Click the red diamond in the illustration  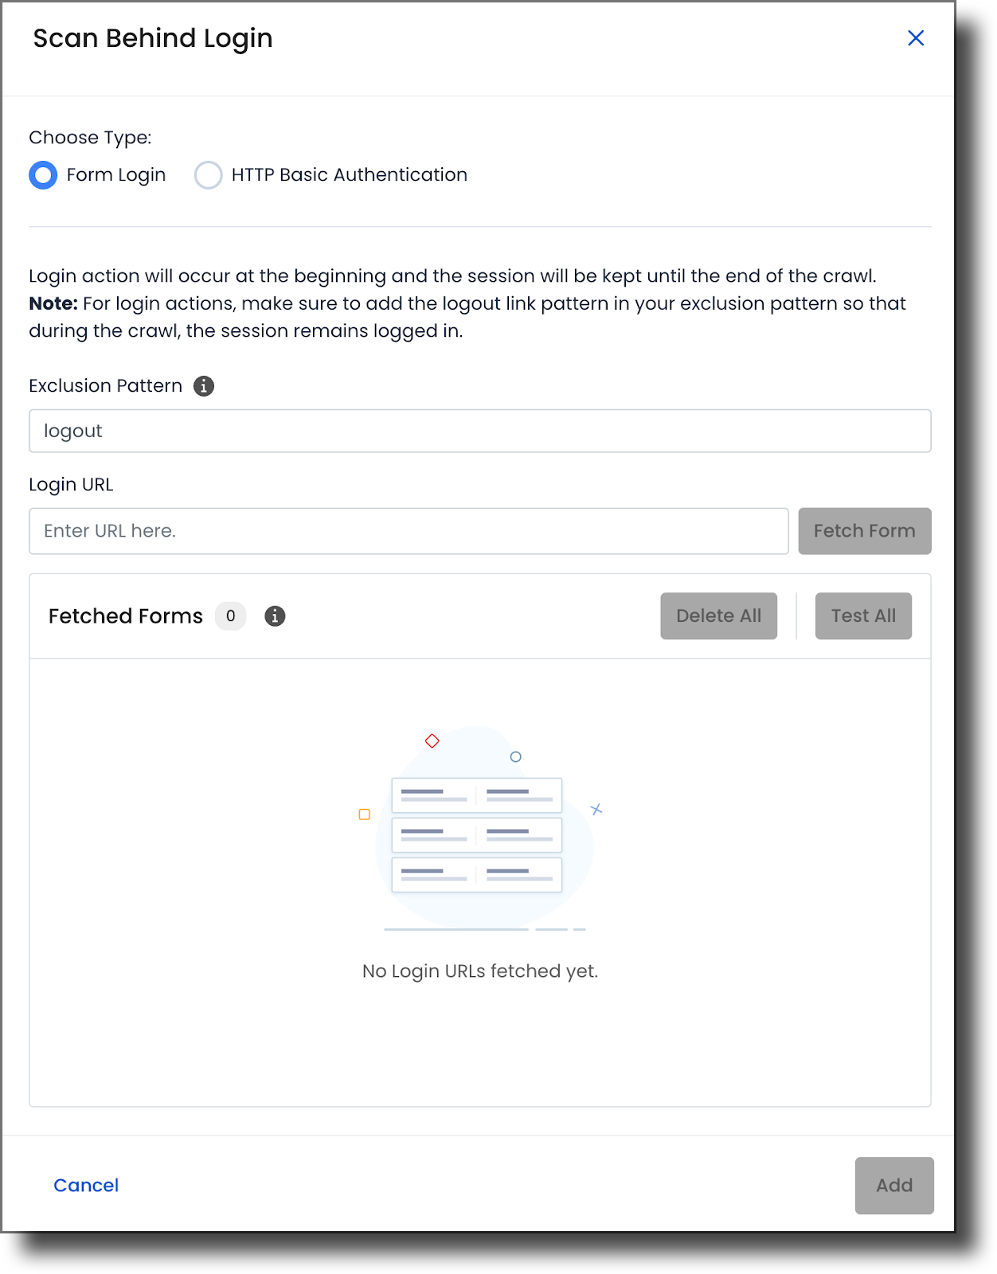432,741
